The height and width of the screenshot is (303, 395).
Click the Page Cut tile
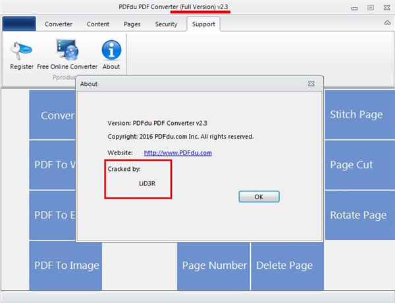point(359,165)
